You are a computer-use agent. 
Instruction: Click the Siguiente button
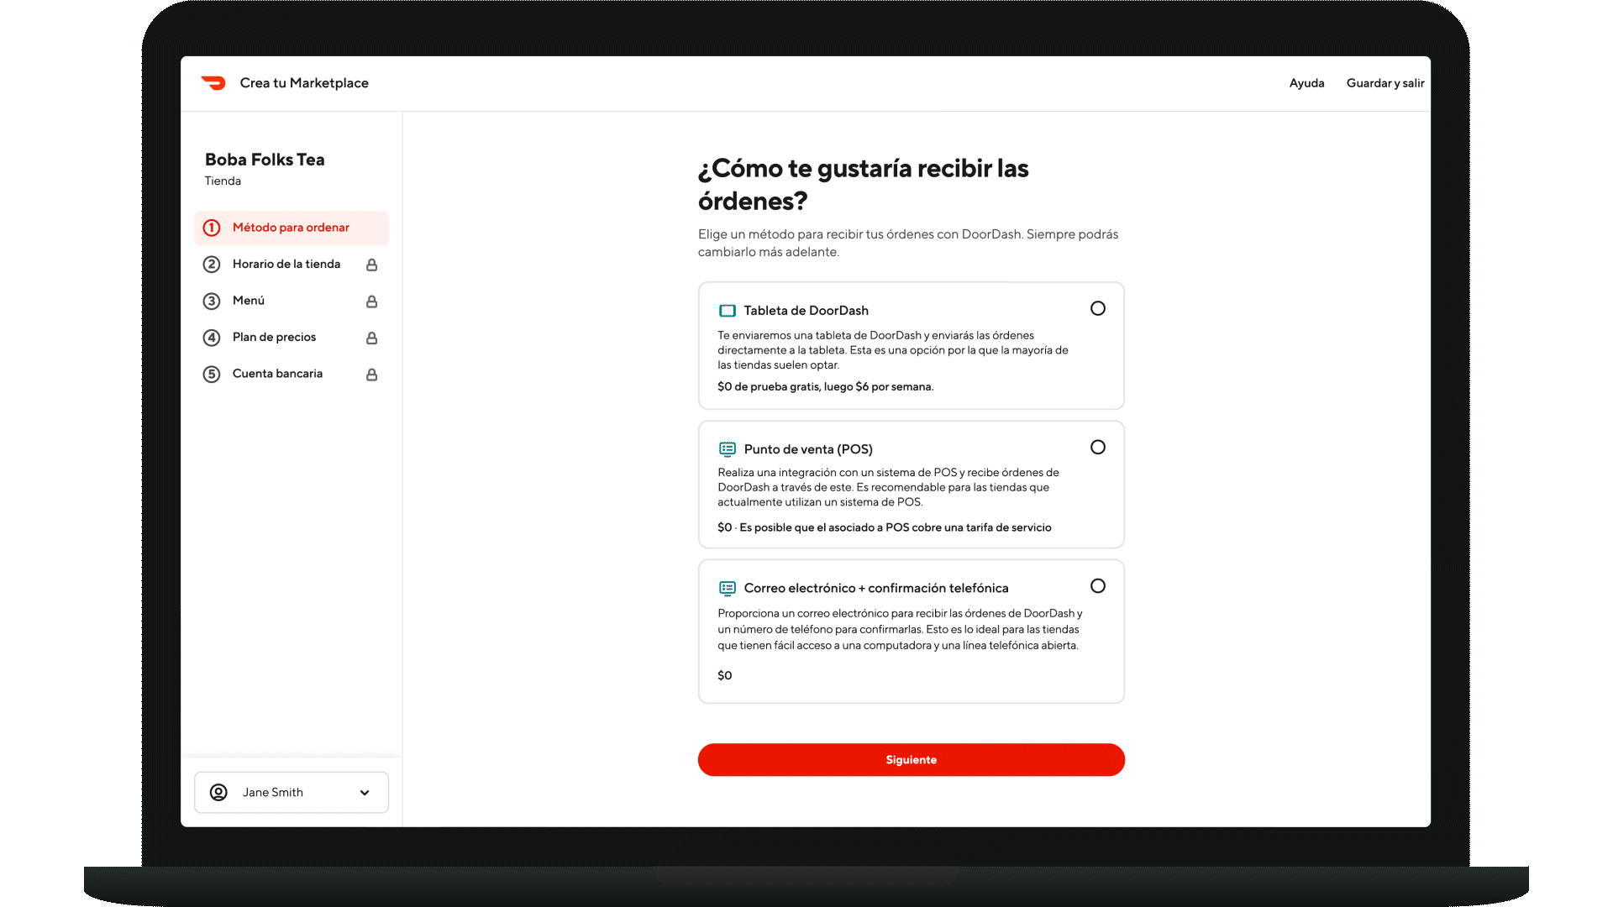[911, 758]
